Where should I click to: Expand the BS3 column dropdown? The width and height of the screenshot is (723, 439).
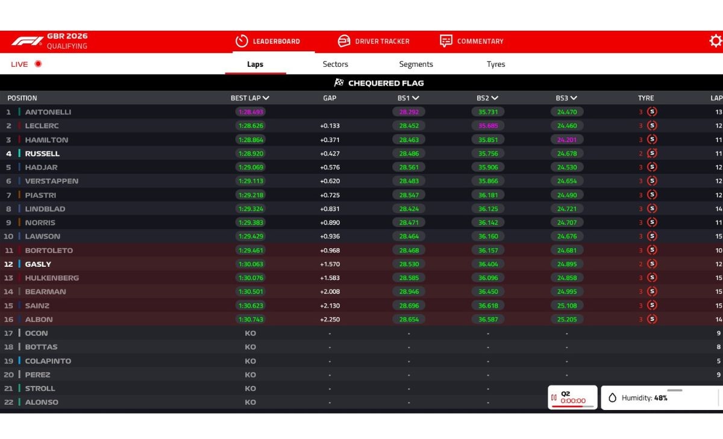574,98
